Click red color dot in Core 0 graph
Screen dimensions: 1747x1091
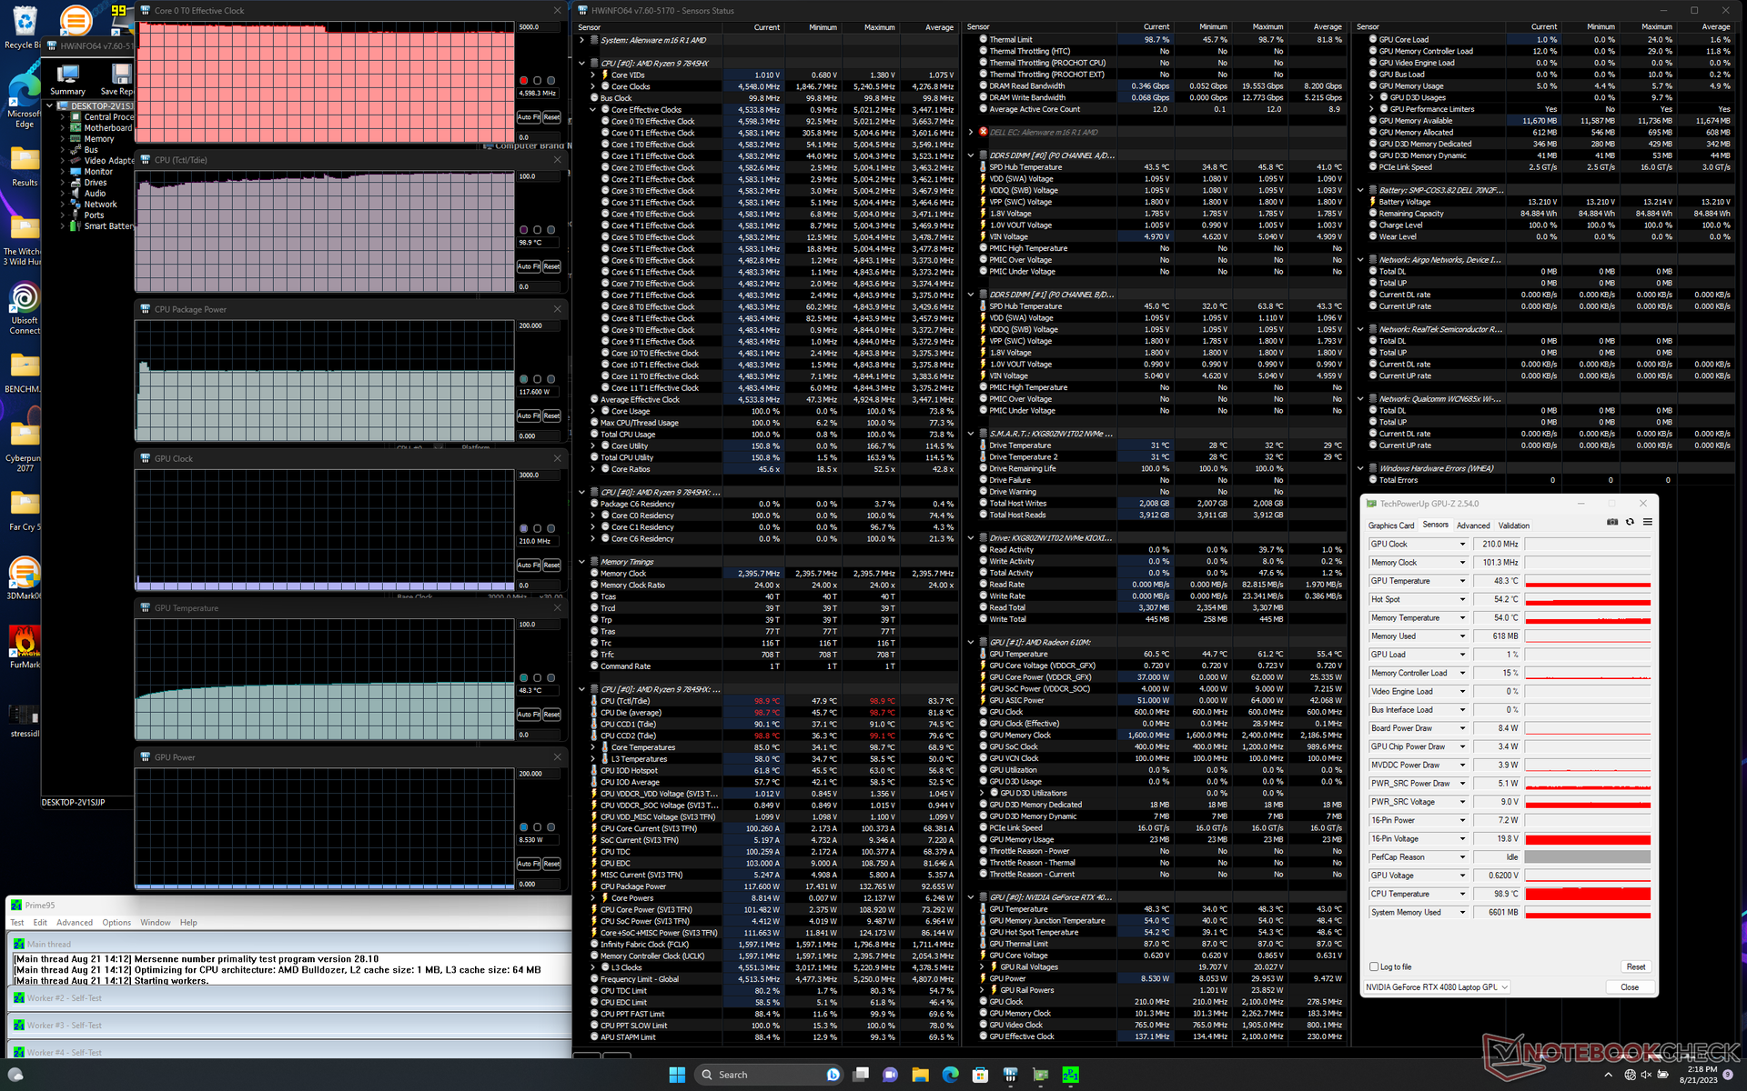(523, 81)
